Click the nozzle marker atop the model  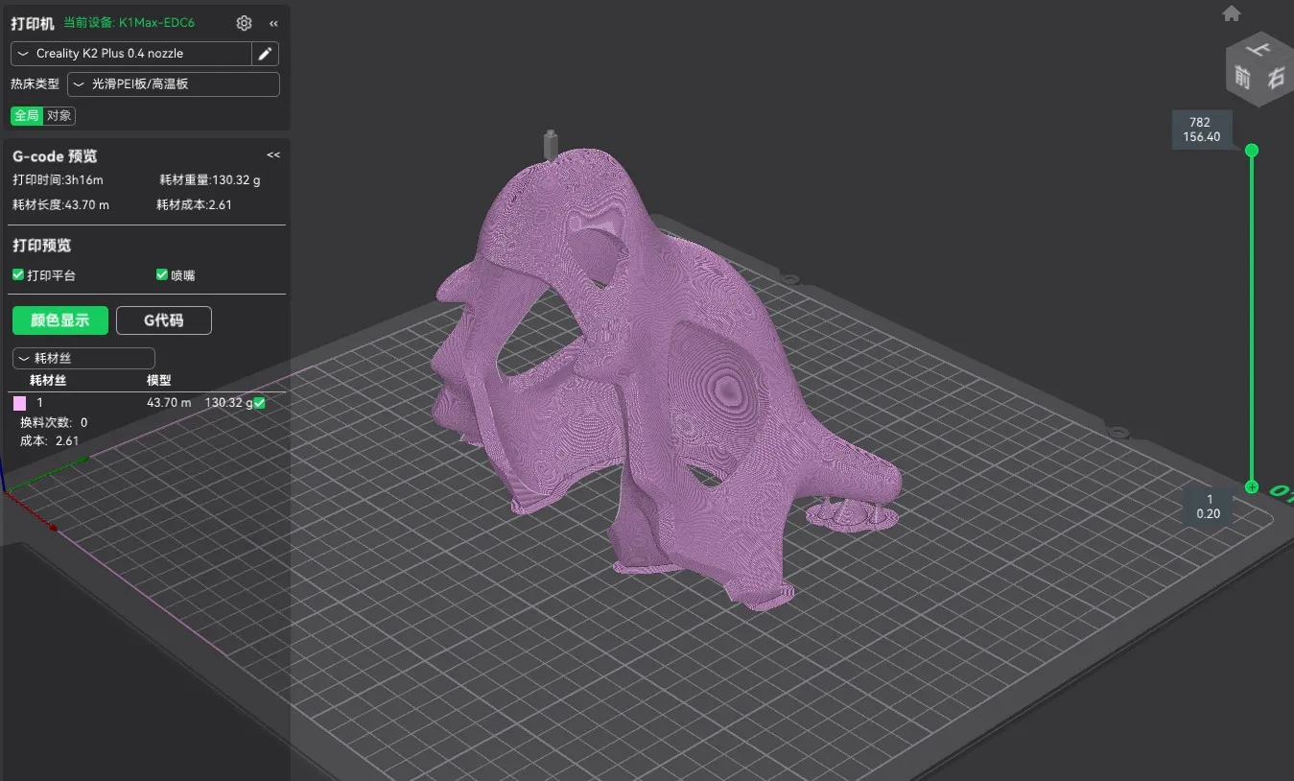(551, 145)
